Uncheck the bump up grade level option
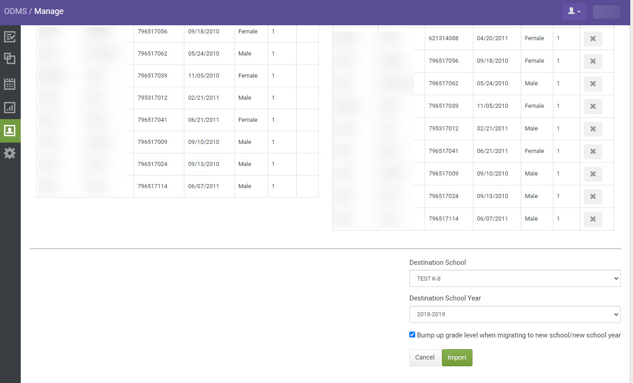The height and width of the screenshot is (383, 633). coord(412,334)
